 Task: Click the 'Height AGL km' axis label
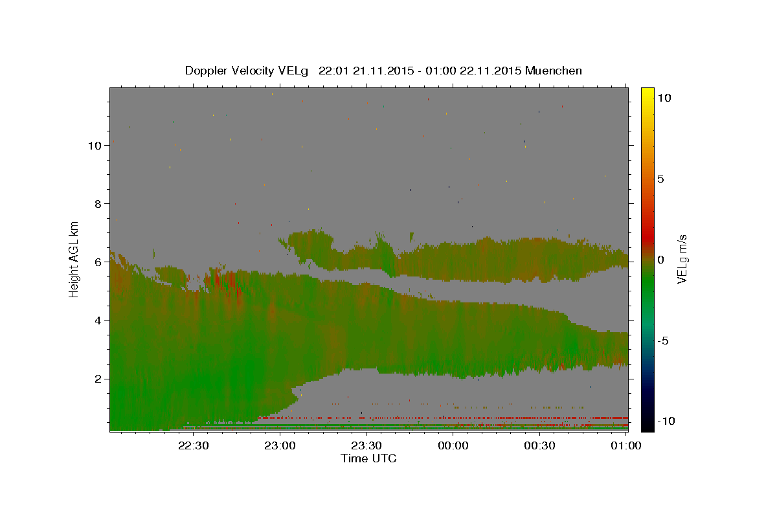[74, 259]
